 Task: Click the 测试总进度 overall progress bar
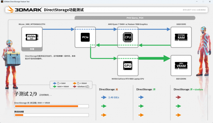(x=51, y=115)
